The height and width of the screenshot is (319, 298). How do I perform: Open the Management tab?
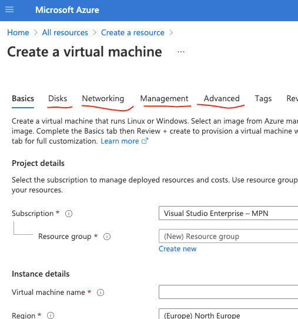point(165,99)
